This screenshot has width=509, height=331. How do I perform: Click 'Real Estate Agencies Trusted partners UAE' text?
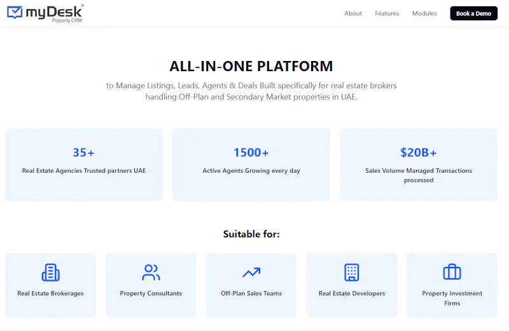pos(84,170)
